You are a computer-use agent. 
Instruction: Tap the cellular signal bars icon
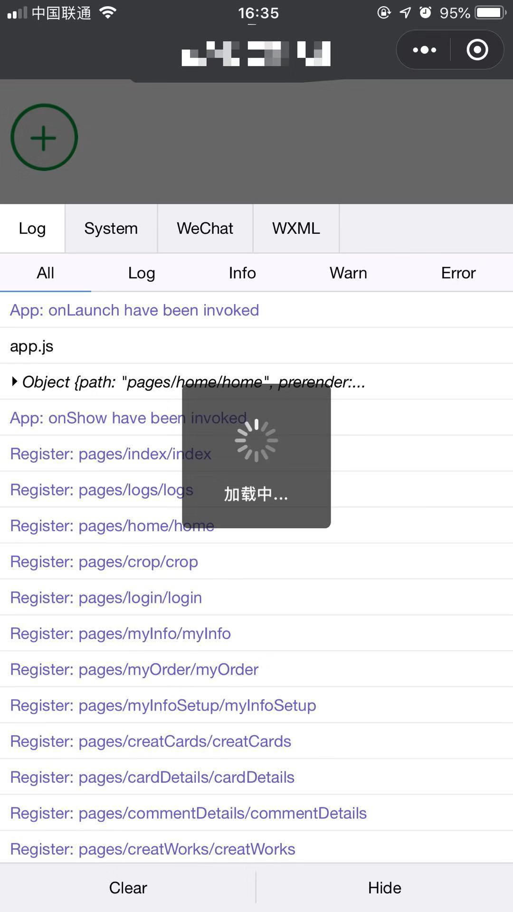(x=17, y=13)
